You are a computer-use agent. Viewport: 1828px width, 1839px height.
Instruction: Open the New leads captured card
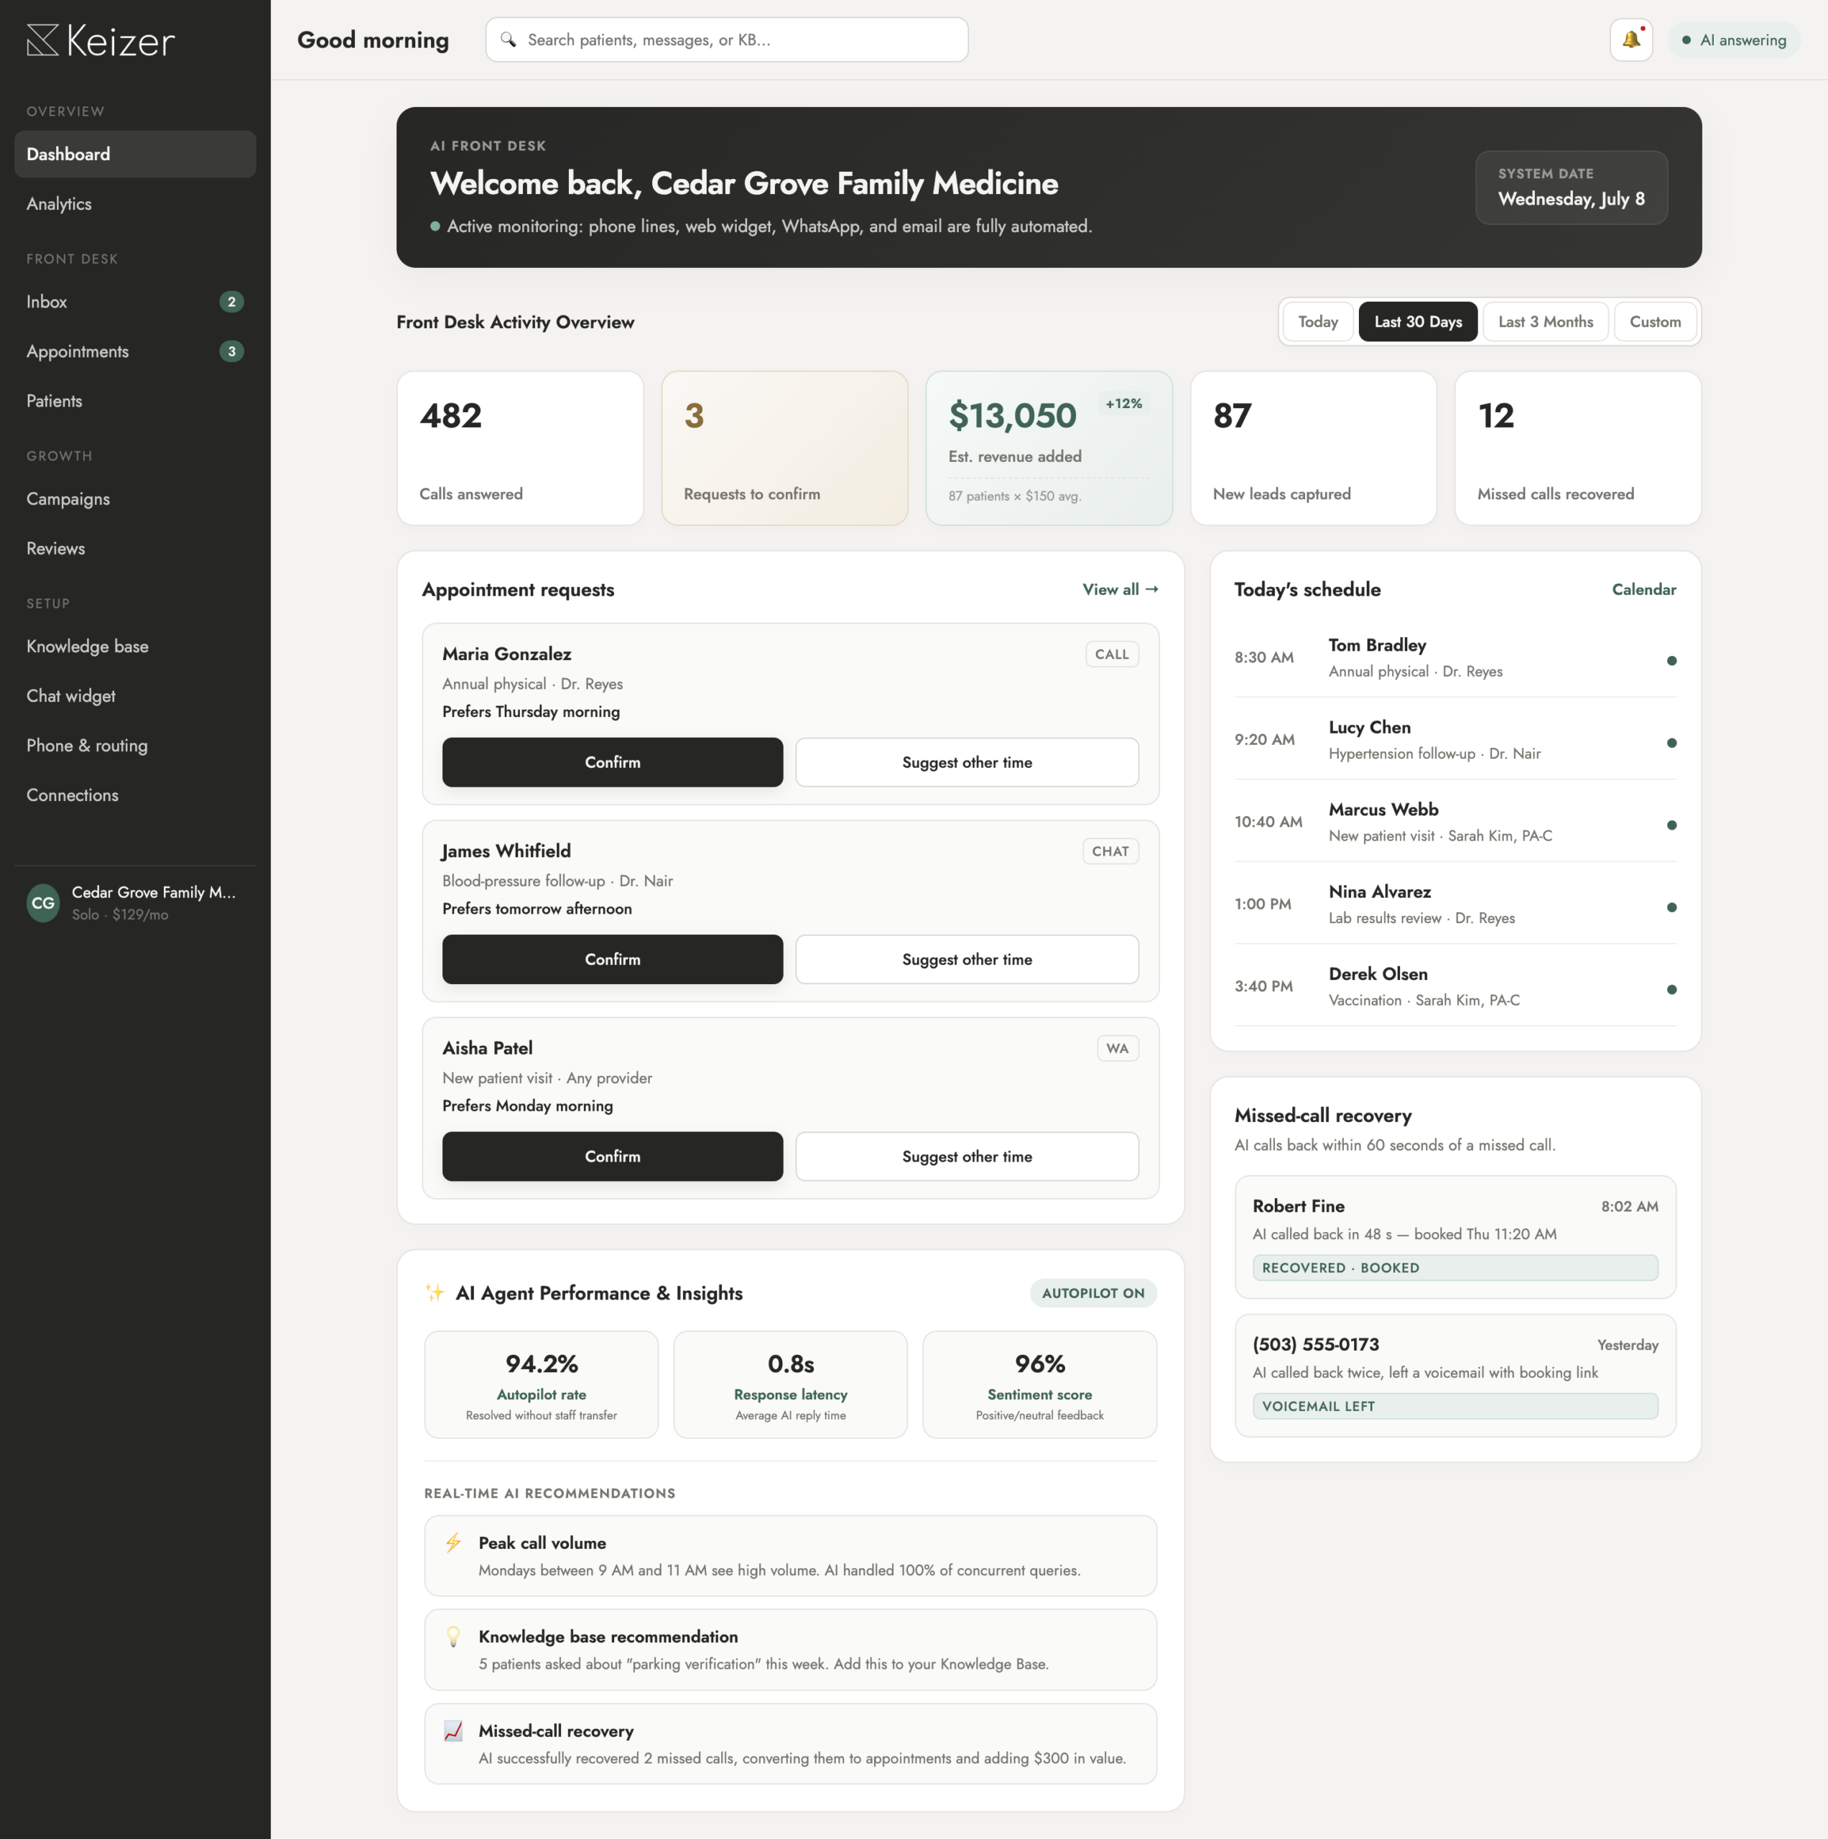[1313, 448]
